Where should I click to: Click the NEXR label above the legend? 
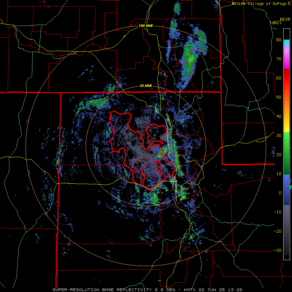coord(285,19)
